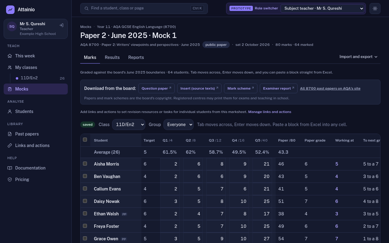Click Aisha Morris's Q1 mark cell
Screen dimensions: 389x243
tap(170, 164)
